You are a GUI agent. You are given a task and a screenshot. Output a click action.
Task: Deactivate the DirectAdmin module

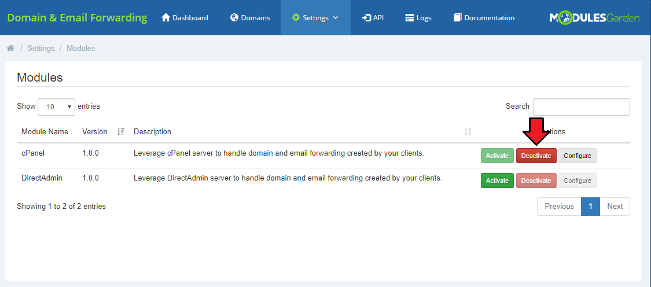pos(536,181)
